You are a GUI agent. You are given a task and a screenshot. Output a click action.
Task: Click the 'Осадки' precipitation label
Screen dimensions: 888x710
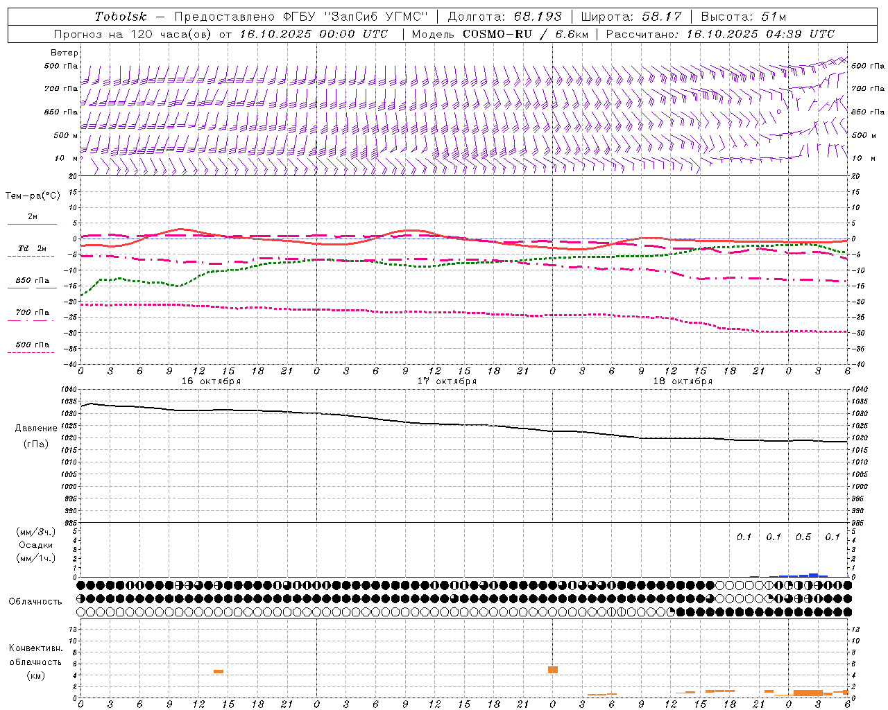click(36, 545)
